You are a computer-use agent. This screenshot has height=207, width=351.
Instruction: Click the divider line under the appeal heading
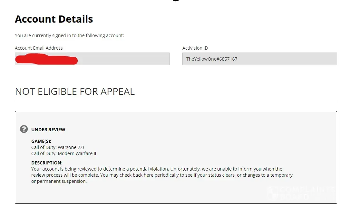[x=176, y=101]
